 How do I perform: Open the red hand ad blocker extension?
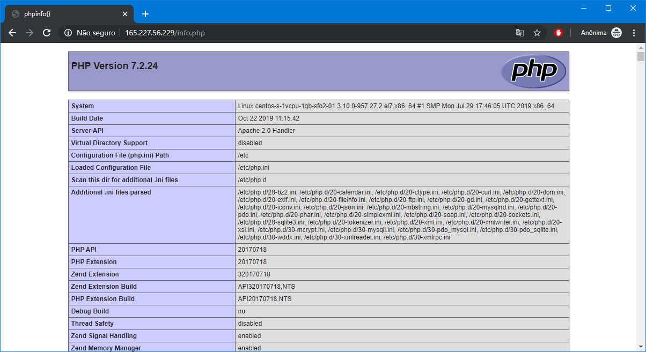pyautogui.click(x=559, y=33)
